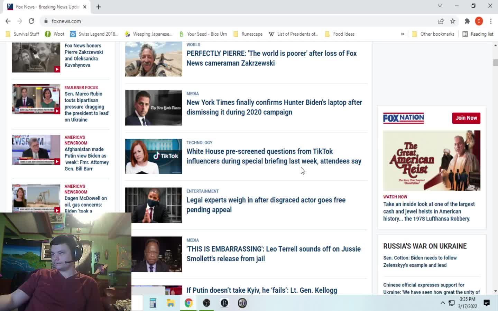
Task: Open Afghanistan made Putin view Biden weak story
Action: (x=87, y=159)
